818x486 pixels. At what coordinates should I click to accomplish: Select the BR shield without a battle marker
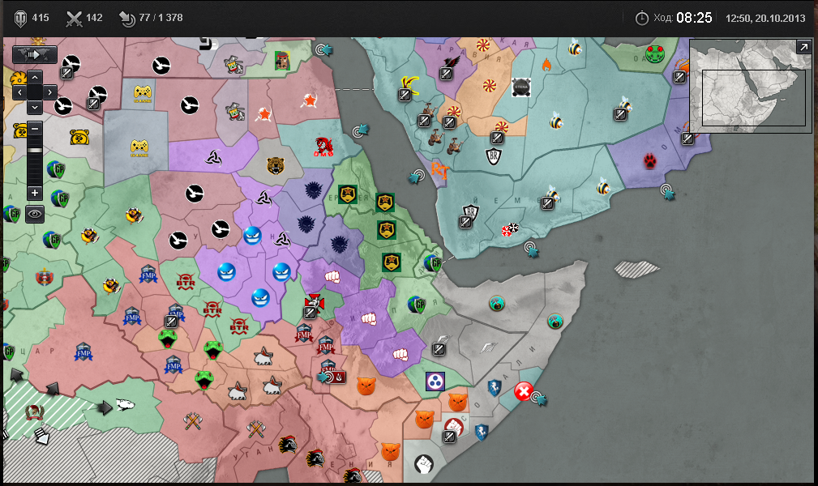(x=493, y=156)
